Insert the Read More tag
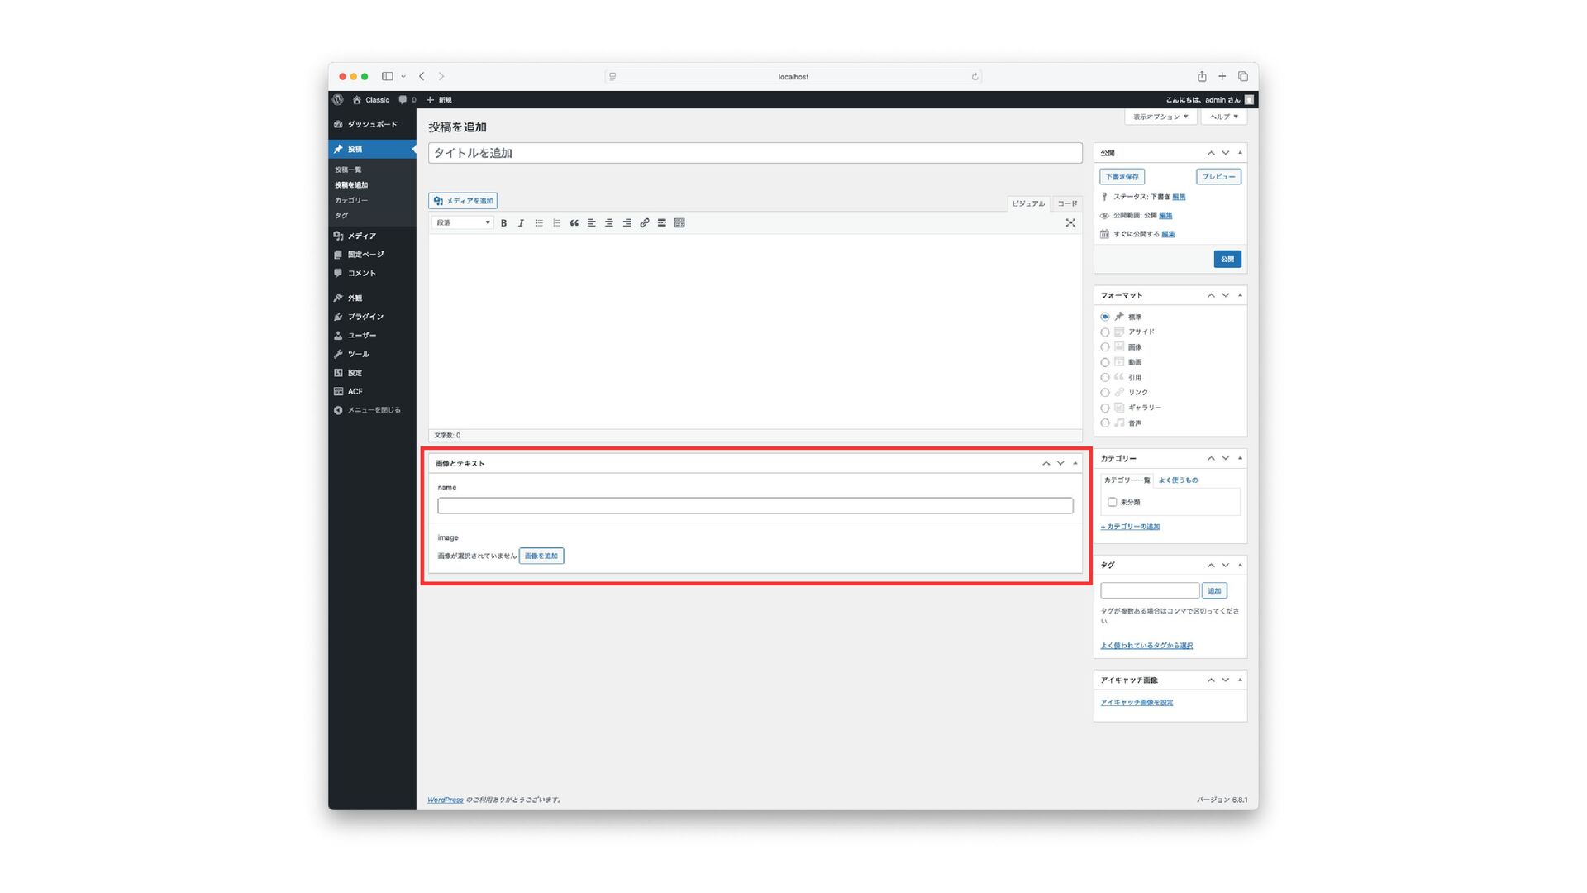1587x893 pixels. pyautogui.click(x=662, y=223)
